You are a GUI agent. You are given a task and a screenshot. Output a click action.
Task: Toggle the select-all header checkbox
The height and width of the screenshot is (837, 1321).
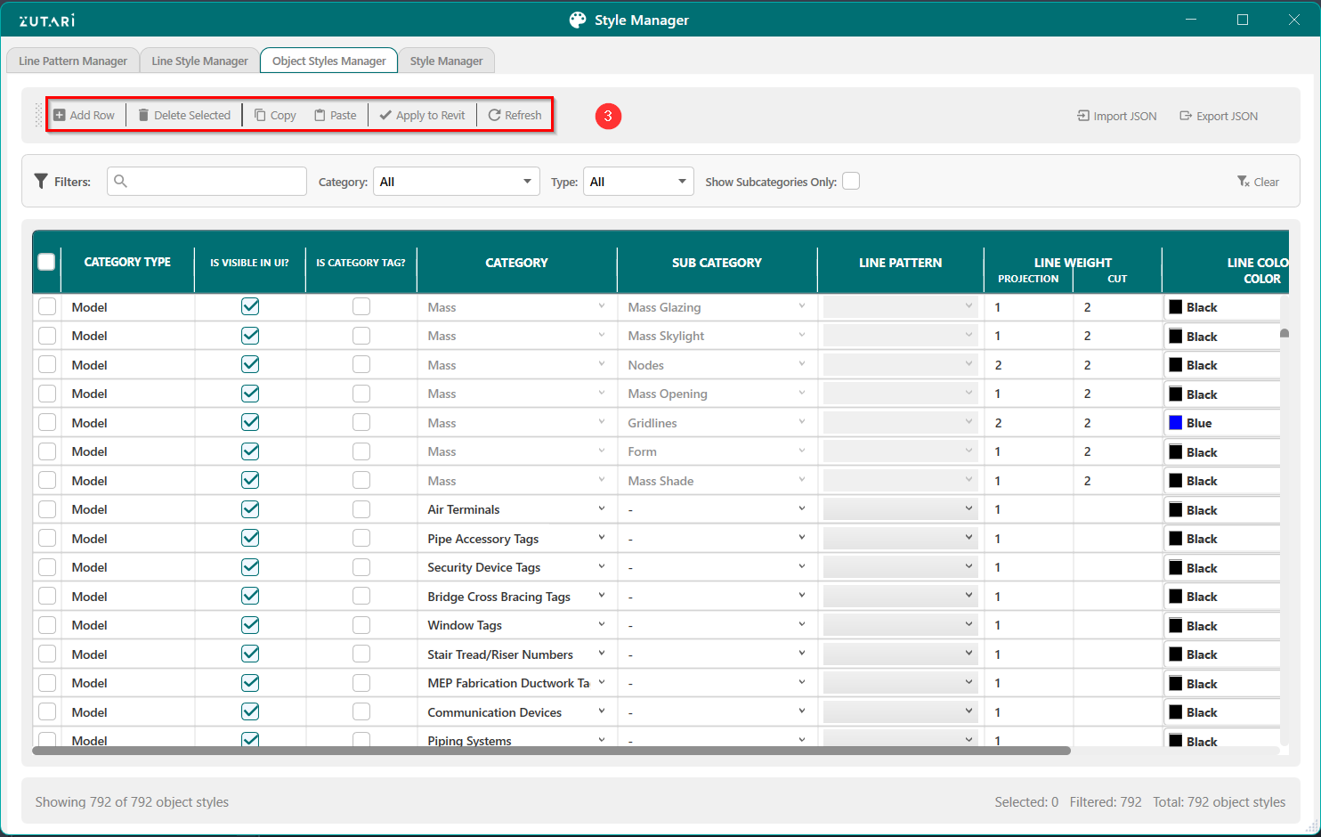point(47,262)
